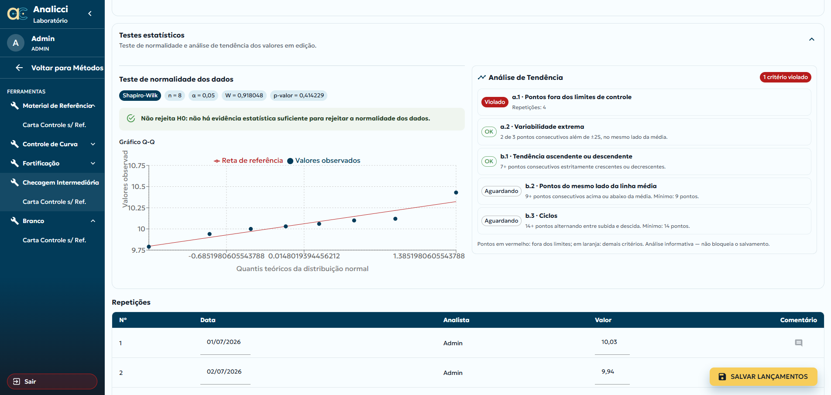Collapse the Testes estatísticos section chevron
Image resolution: width=831 pixels, height=395 pixels.
pos(812,39)
